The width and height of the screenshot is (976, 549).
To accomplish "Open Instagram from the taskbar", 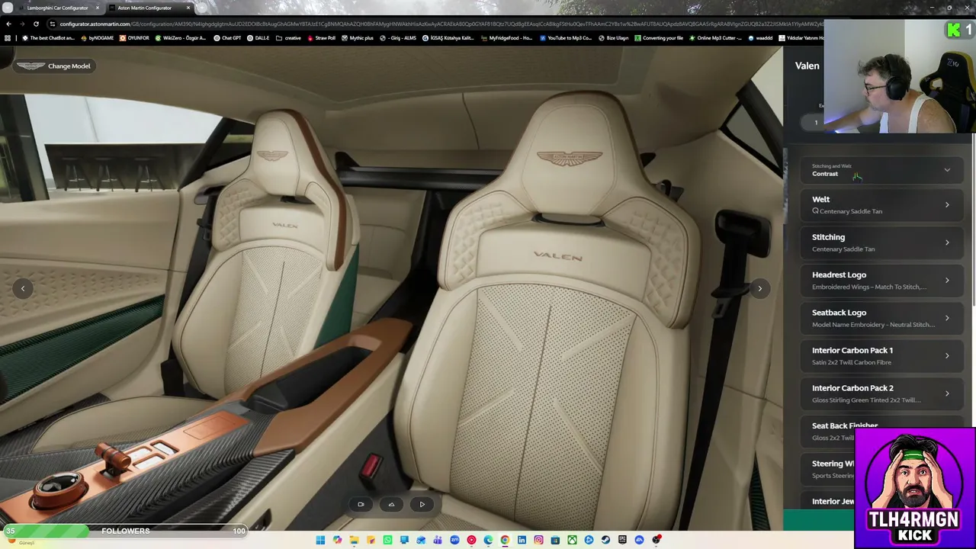I will [538, 541].
